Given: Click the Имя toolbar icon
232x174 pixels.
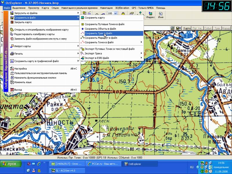Looking at the screenshot, I should coord(161,15).
